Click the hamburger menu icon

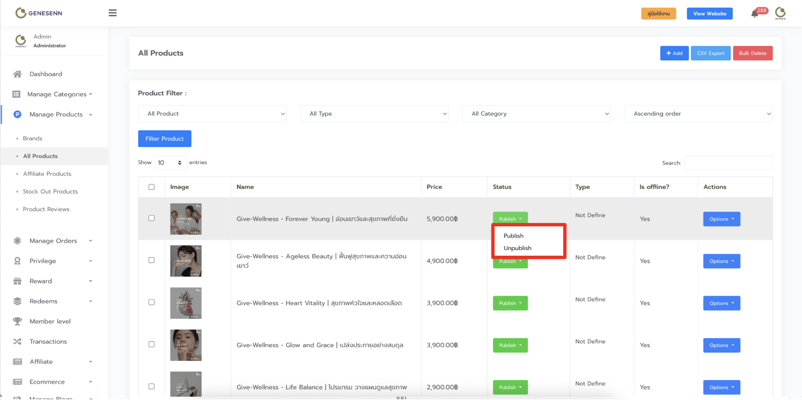(x=112, y=13)
